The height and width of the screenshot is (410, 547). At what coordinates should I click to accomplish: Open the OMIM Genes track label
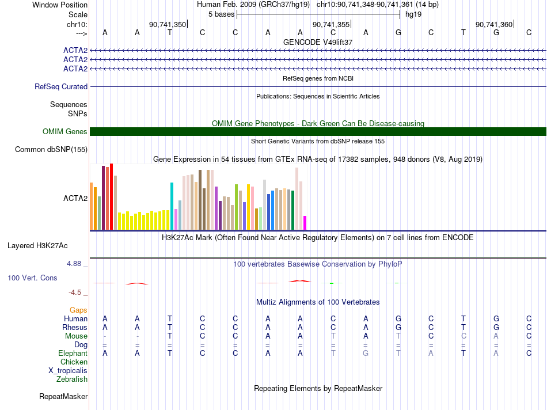pos(64,131)
